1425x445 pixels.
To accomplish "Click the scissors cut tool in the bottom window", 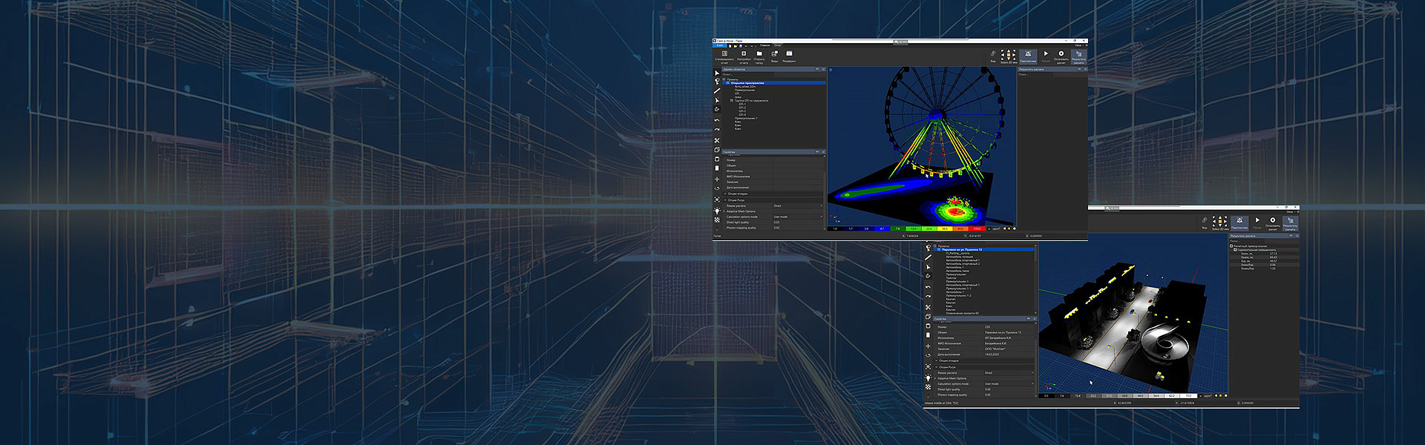I will coord(928,307).
